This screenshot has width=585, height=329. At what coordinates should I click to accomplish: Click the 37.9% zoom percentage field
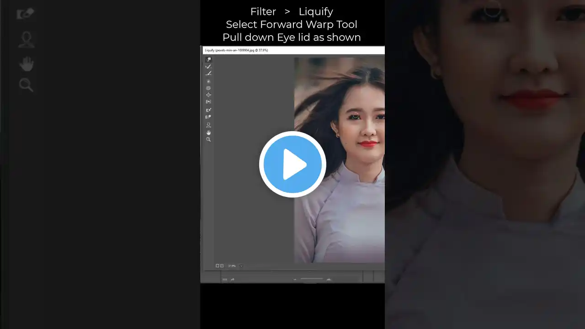(232, 266)
